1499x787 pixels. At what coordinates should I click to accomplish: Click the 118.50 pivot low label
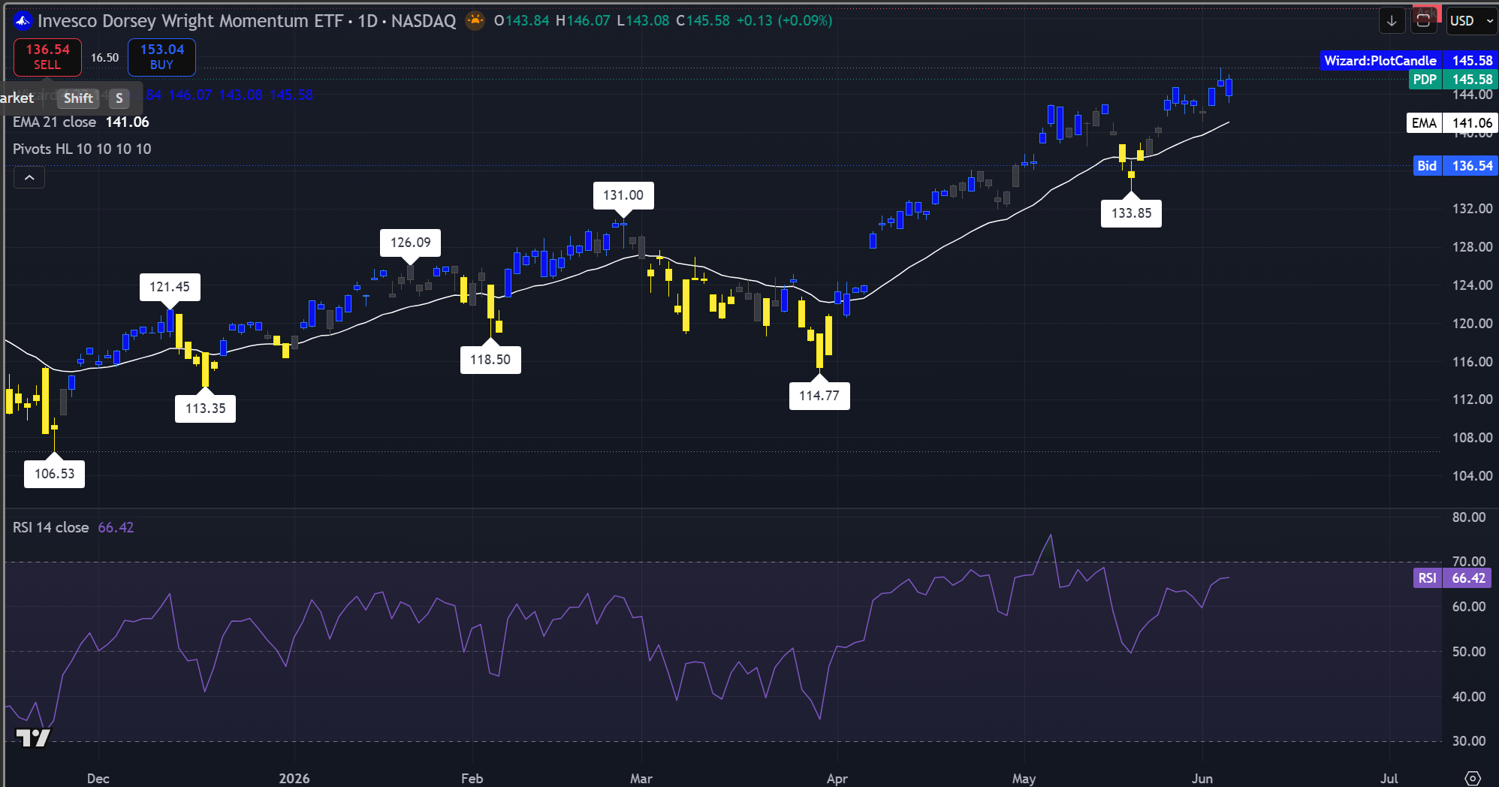click(490, 360)
